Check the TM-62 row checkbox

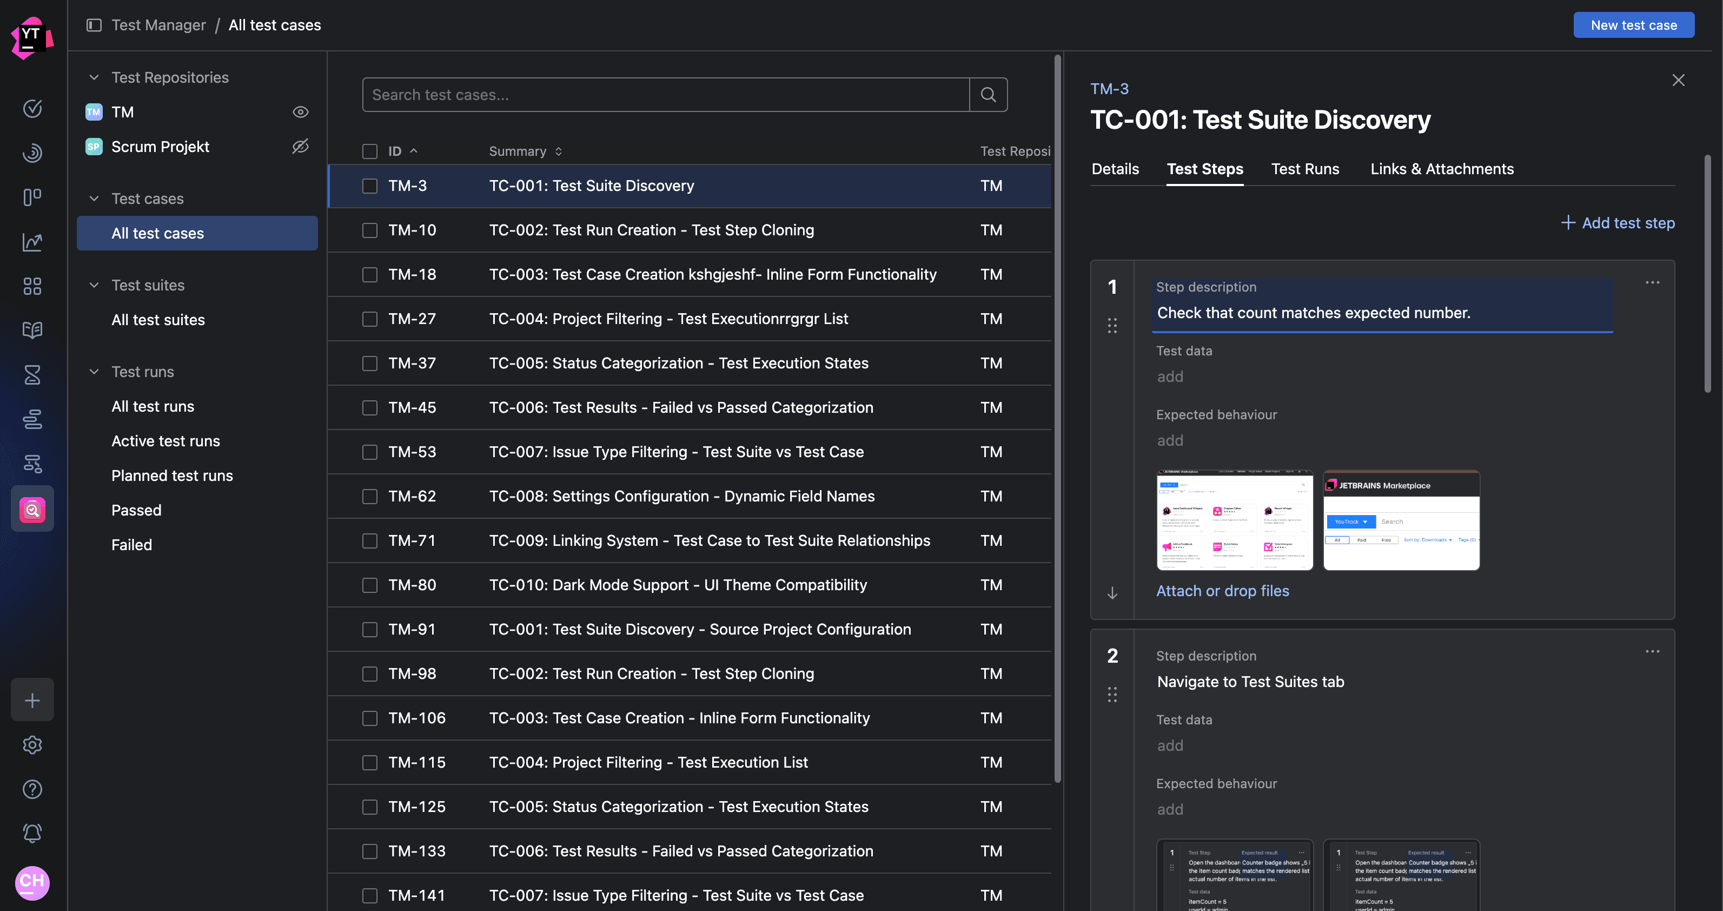(369, 496)
